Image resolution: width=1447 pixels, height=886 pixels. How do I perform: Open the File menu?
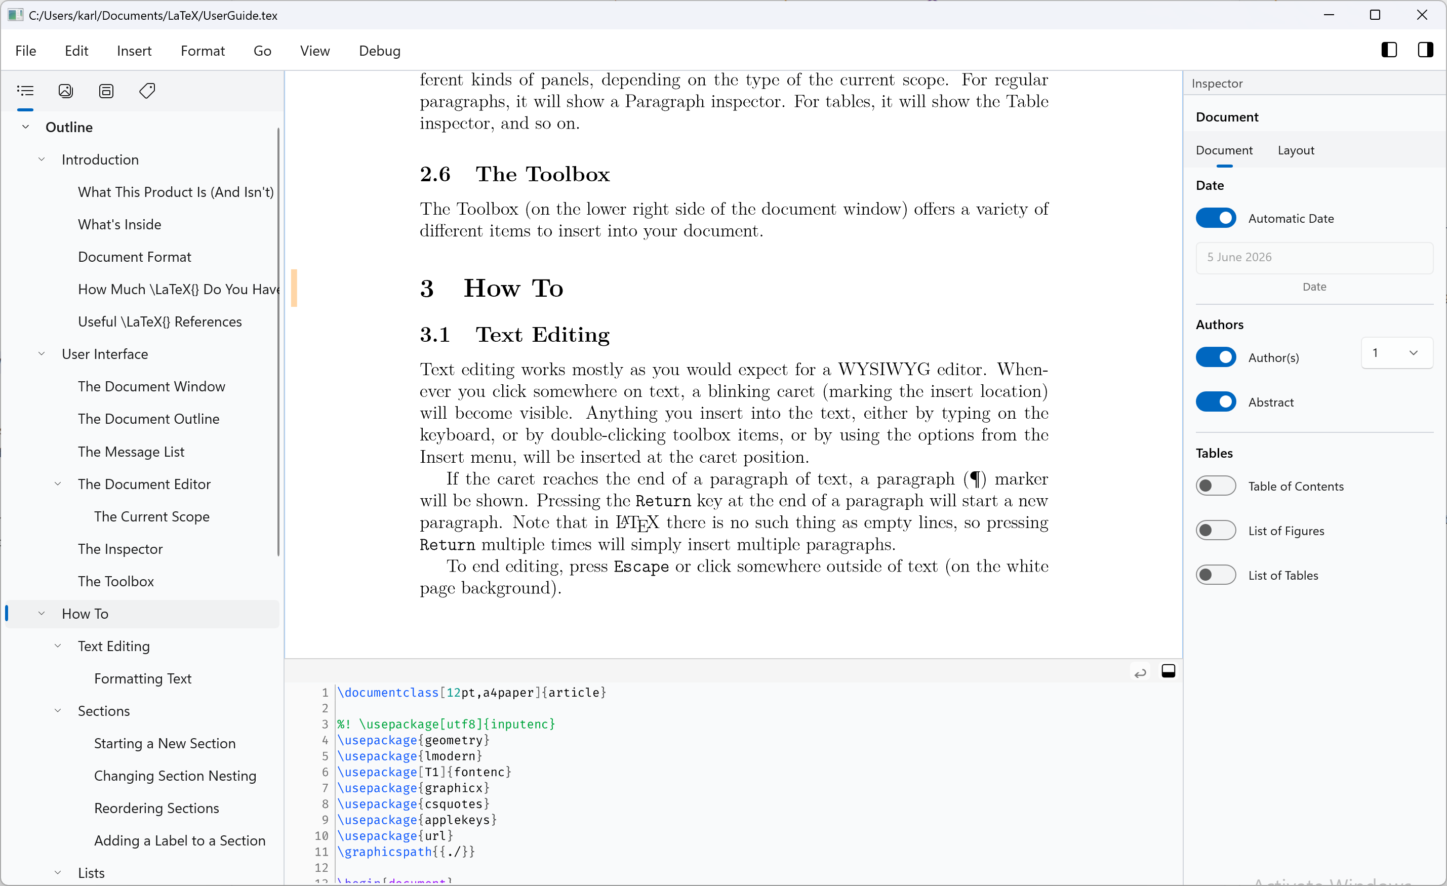tap(25, 51)
